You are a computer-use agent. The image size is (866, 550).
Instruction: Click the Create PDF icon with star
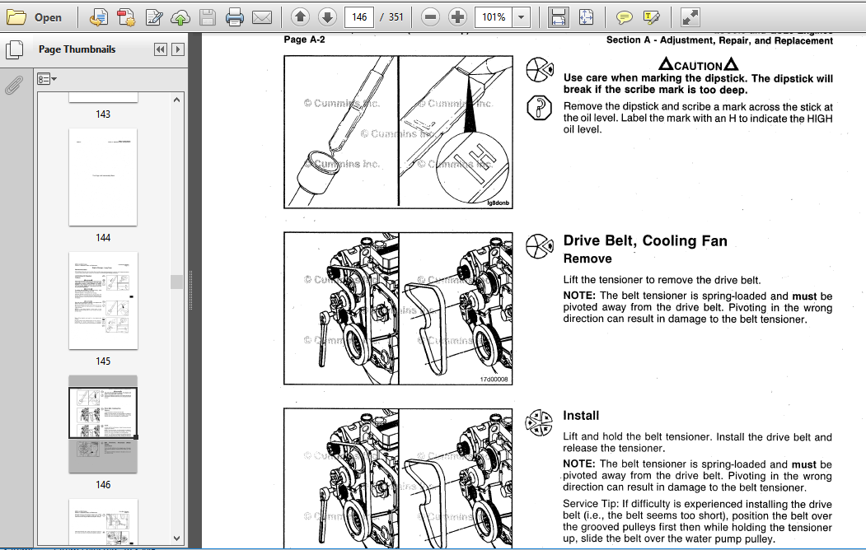click(126, 17)
